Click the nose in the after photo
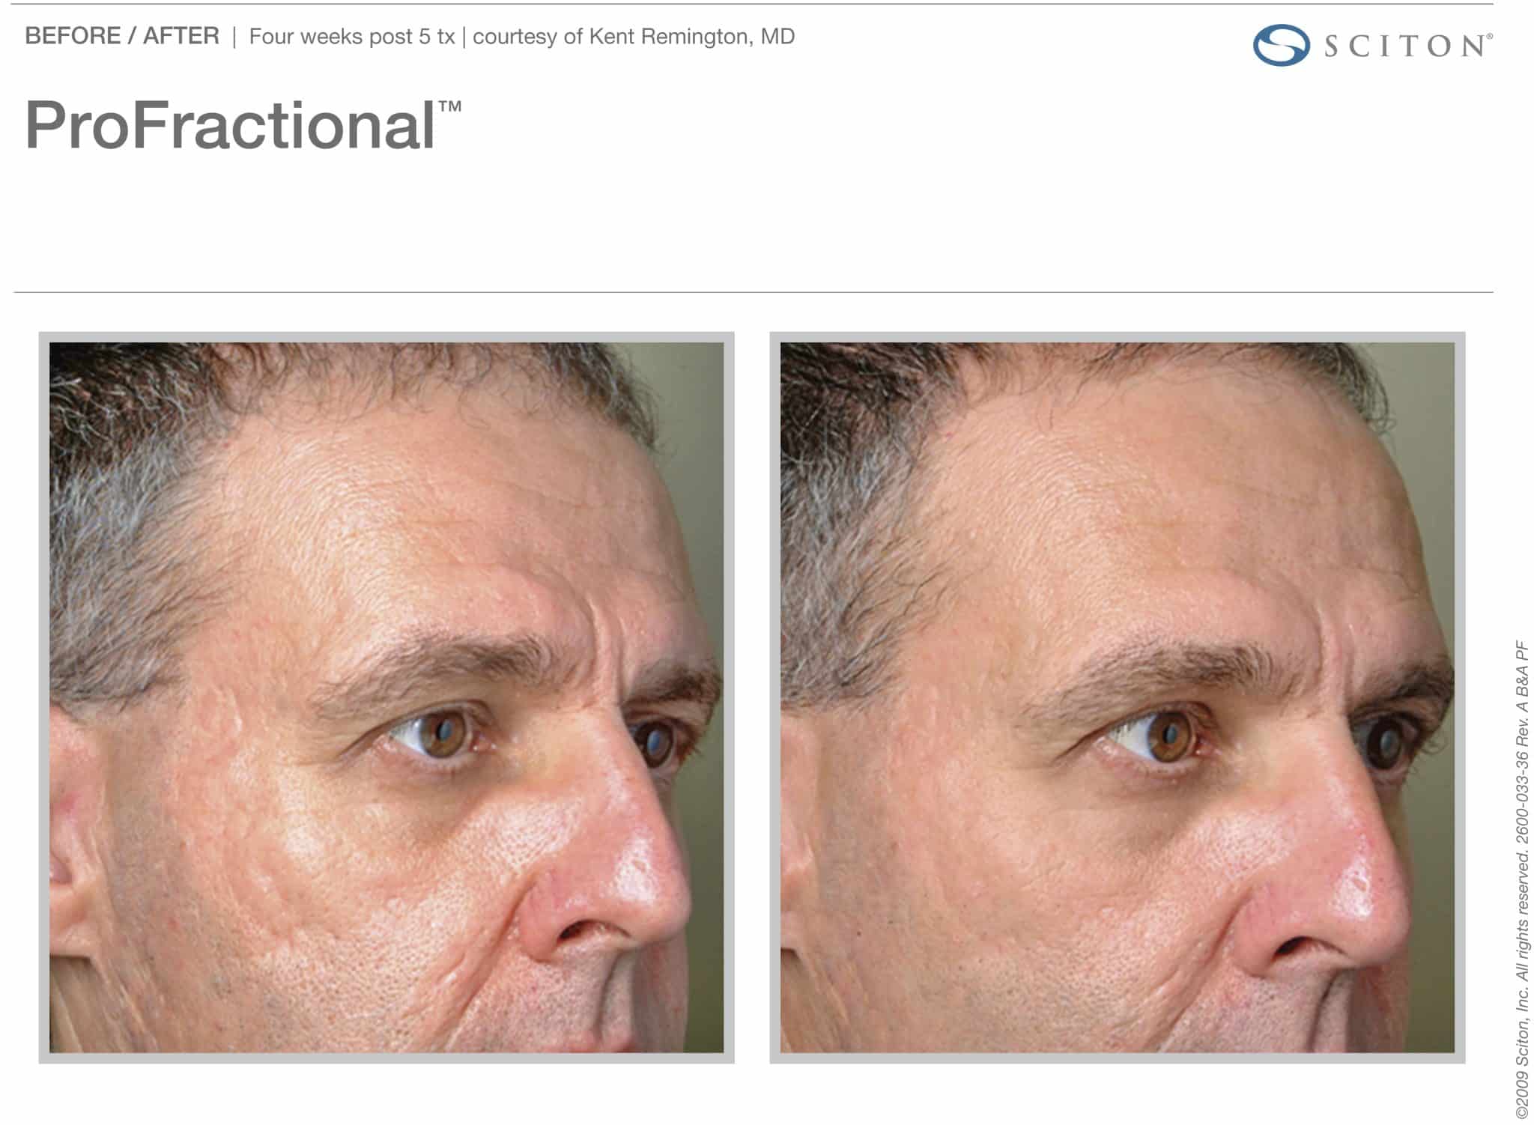 click(1341, 891)
